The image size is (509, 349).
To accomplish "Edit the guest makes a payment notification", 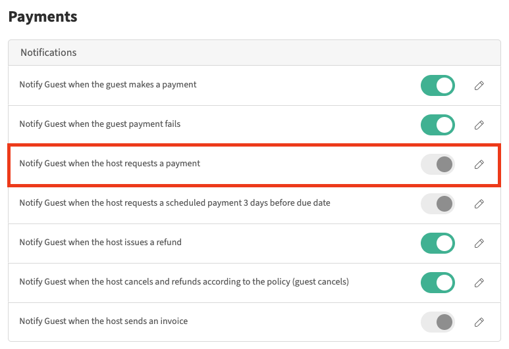I will tap(479, 85).
